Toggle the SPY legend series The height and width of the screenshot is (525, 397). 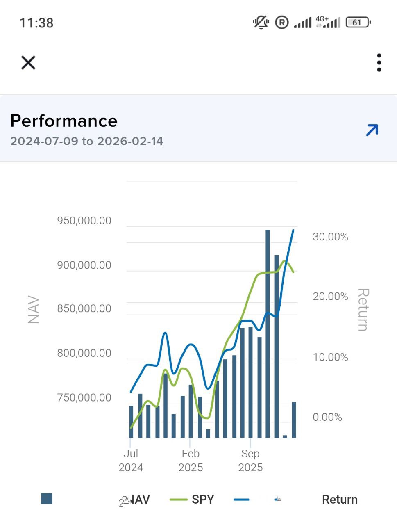[x=203, y=500]
